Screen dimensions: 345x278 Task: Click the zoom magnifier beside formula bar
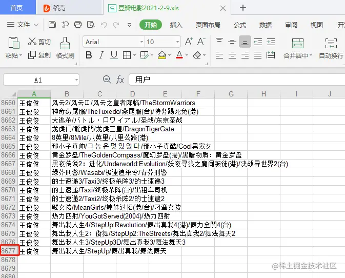[x=107, y=80]
